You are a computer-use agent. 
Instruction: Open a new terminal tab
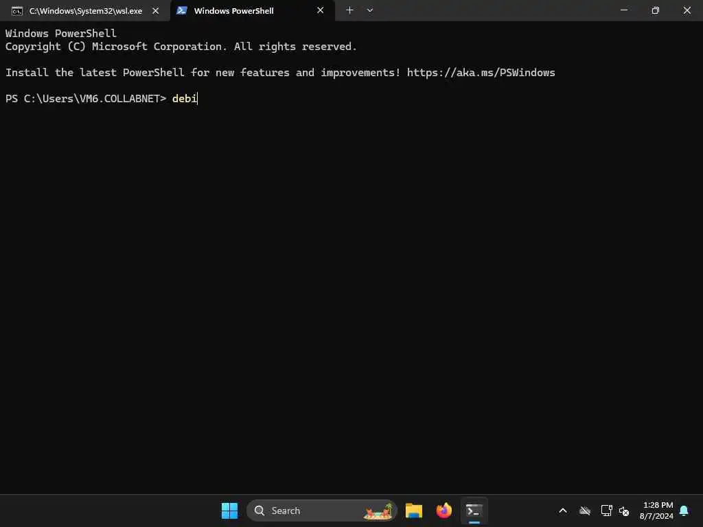349,10
